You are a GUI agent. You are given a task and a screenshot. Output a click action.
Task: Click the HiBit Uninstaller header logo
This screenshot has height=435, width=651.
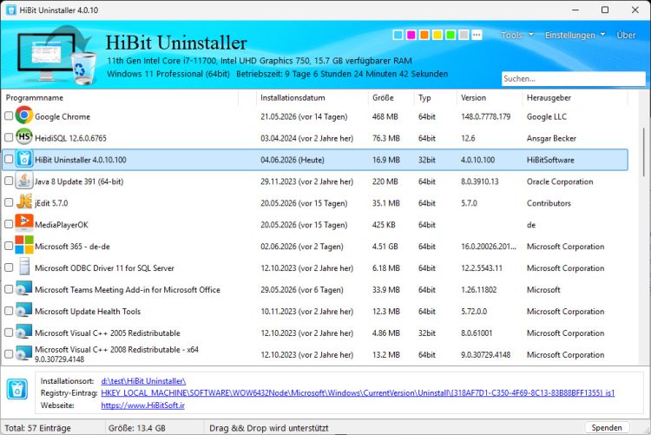[x=57, y=56]
